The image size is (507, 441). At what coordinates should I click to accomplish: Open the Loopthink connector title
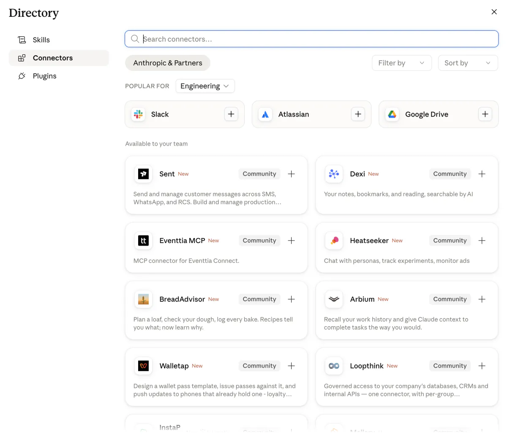pos(367,366)
